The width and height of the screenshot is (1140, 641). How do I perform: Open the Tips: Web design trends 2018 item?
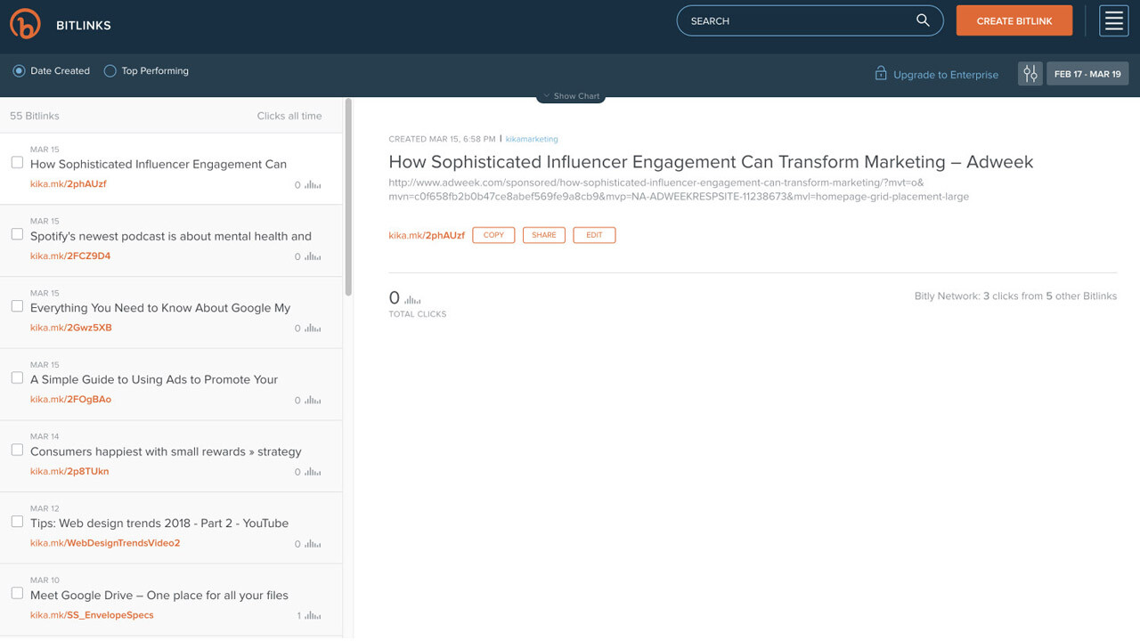click(171, 527)
